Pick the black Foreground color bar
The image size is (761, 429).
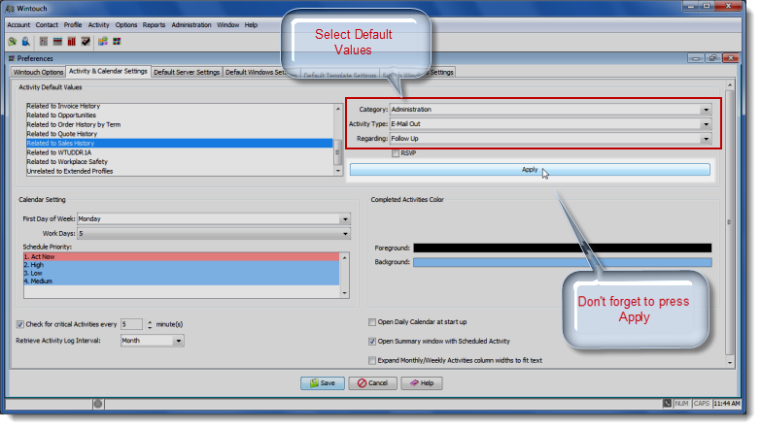[563, 248]
